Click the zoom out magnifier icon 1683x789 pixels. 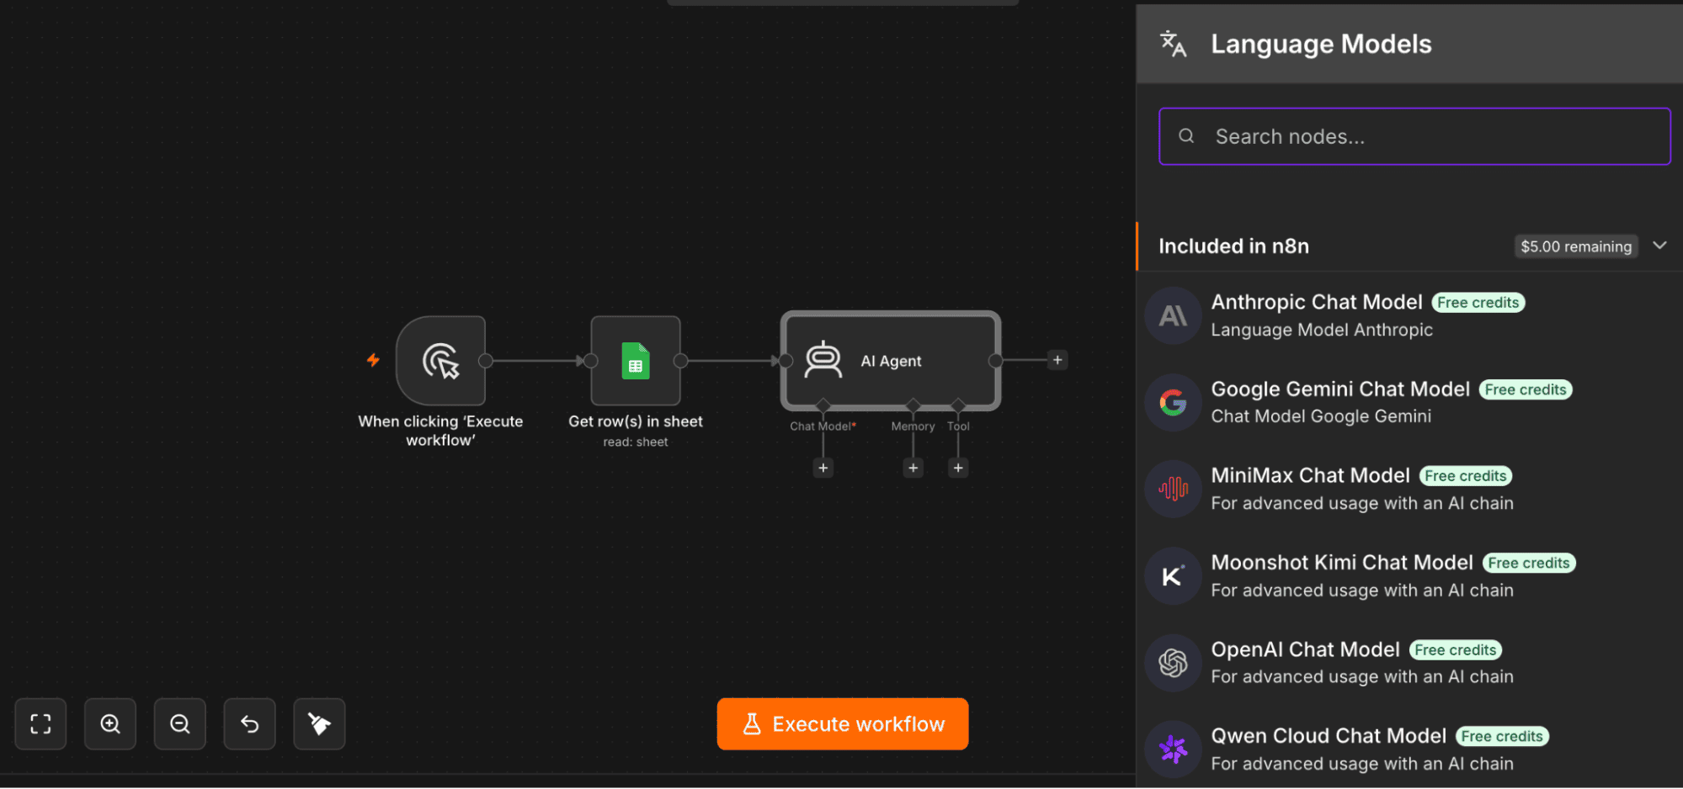180,723
